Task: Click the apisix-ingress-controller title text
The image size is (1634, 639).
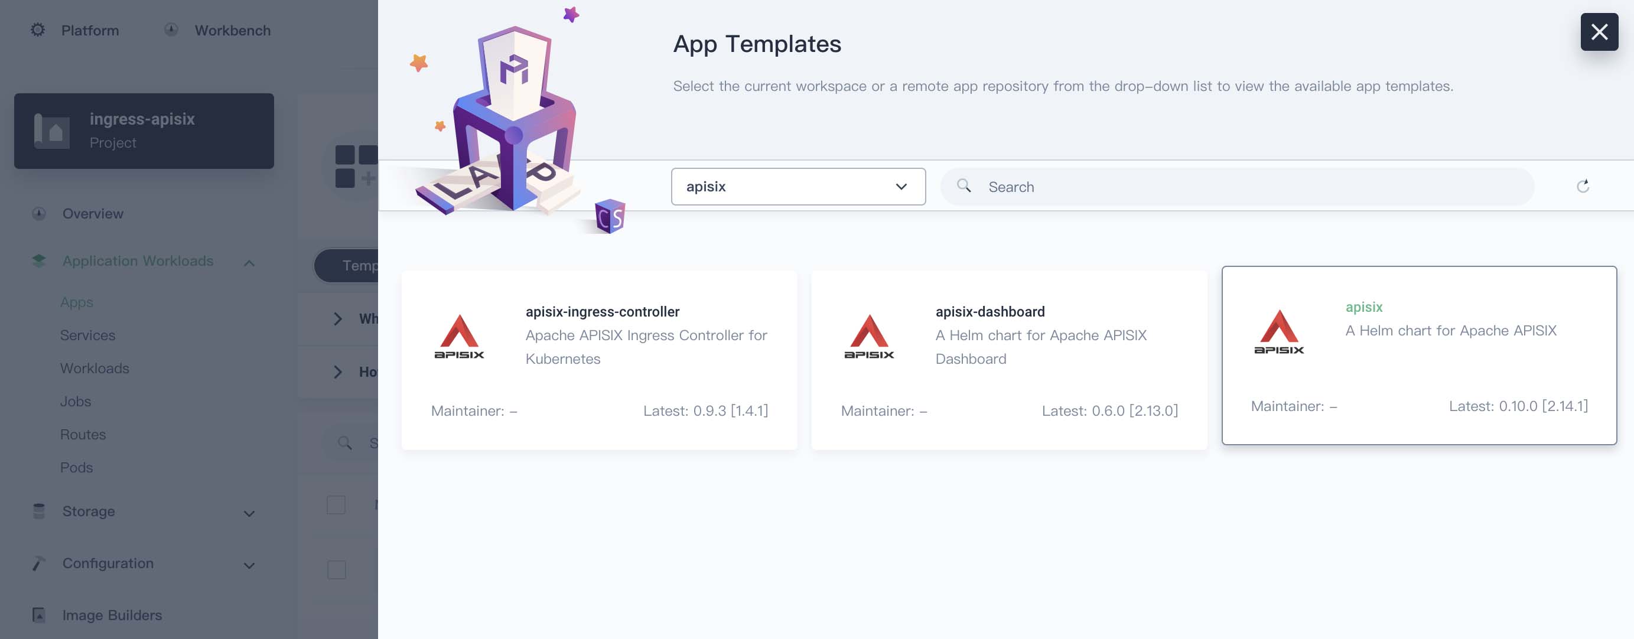Action: click(x=602, y=312)
